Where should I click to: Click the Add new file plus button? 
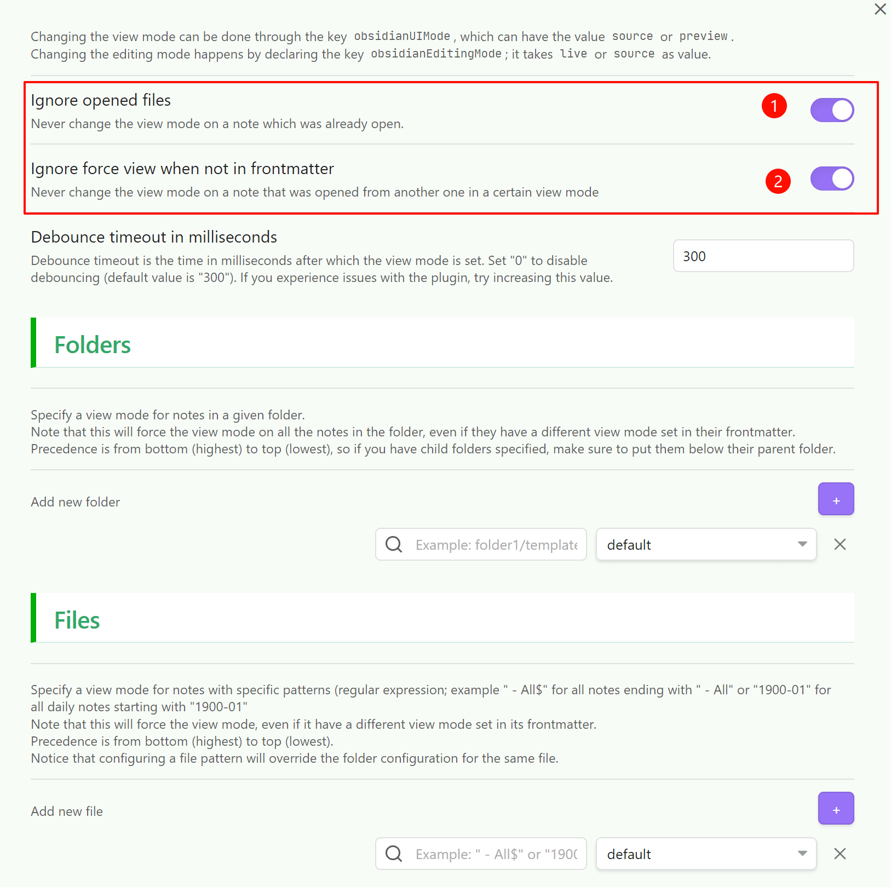(x=836, y=808)
